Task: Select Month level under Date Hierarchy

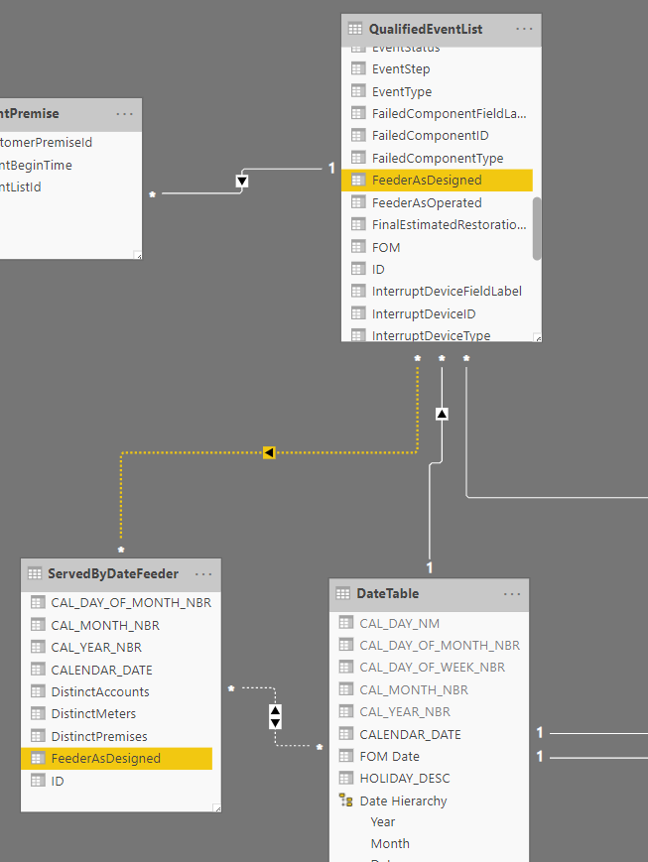Action: [x=390, y=844]
